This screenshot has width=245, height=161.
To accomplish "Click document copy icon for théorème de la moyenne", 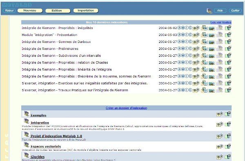I will pyautogui.click(x=204, y=76).
